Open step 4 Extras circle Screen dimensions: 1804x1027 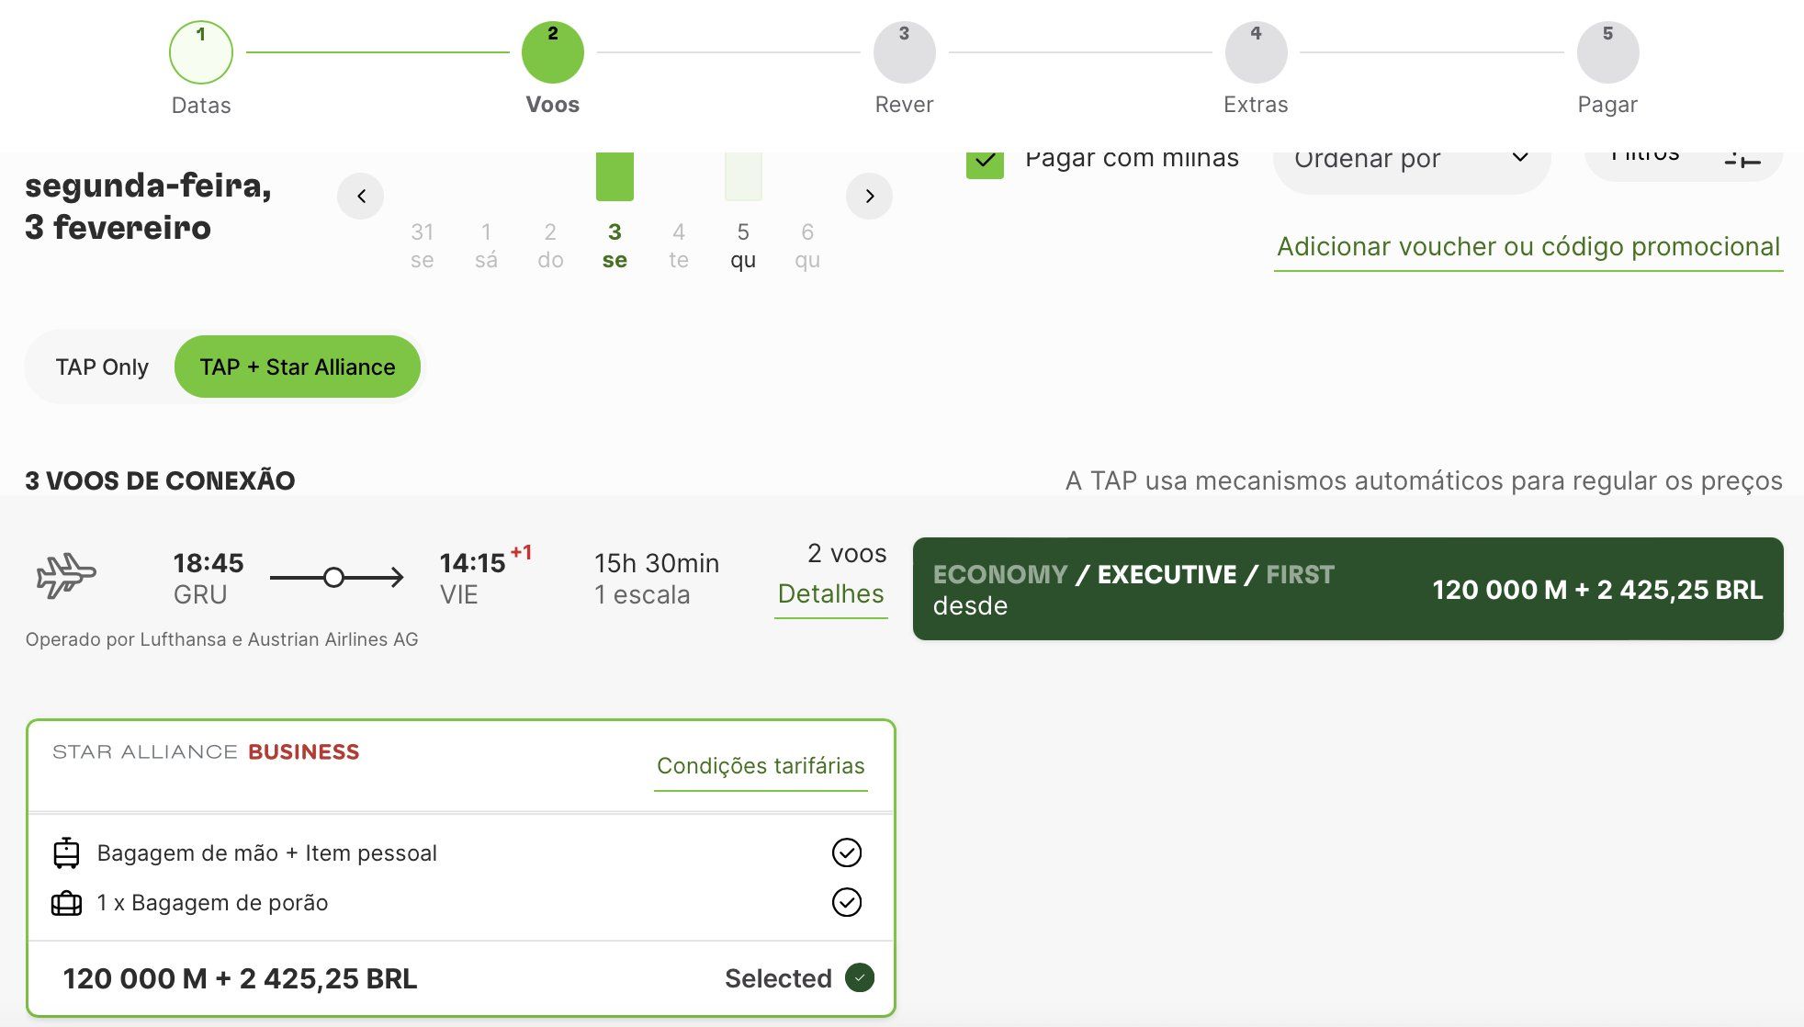pos(1256,52)
